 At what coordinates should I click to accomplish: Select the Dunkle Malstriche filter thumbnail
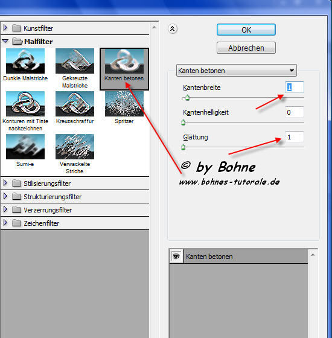25,61
